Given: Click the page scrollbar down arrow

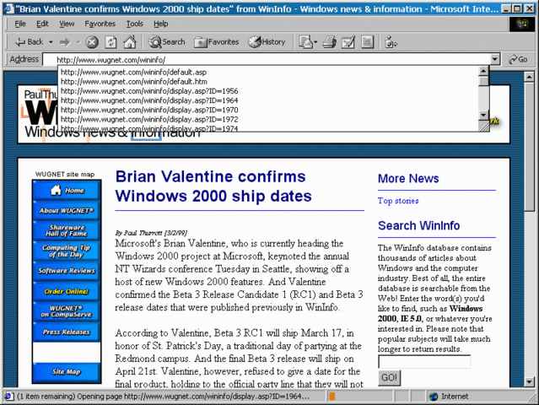Looking at the screenshot, I should (530, 381).
